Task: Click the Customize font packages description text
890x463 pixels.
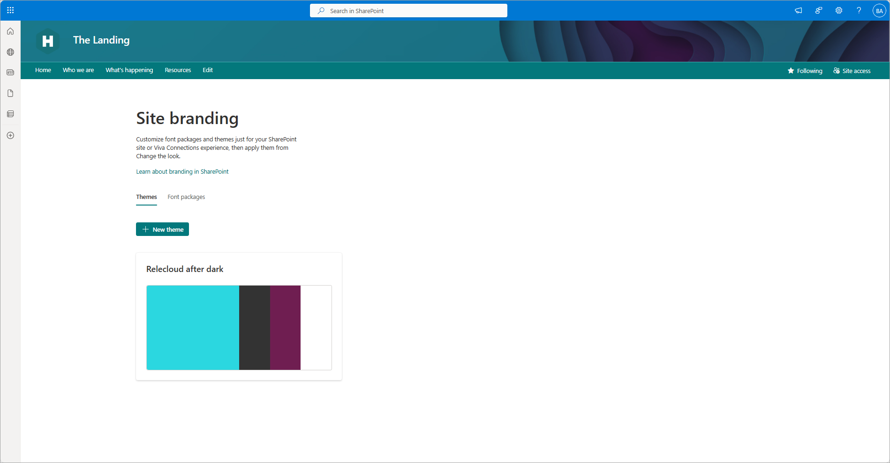Action: tap(216, 148)
